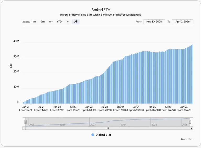Click the bar near Jan '24
201x148 pixels.
(120, 82)
